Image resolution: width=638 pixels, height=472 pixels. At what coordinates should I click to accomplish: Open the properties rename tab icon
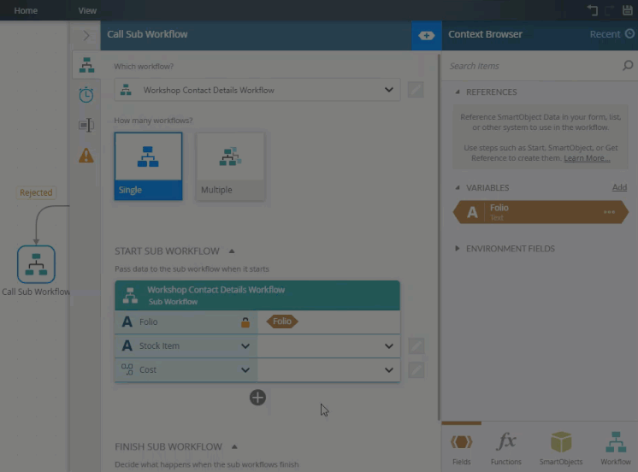pos(86,125)
